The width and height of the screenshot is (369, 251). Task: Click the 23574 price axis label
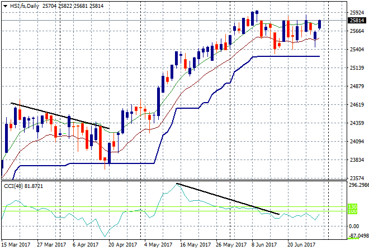tap(357, 178)
